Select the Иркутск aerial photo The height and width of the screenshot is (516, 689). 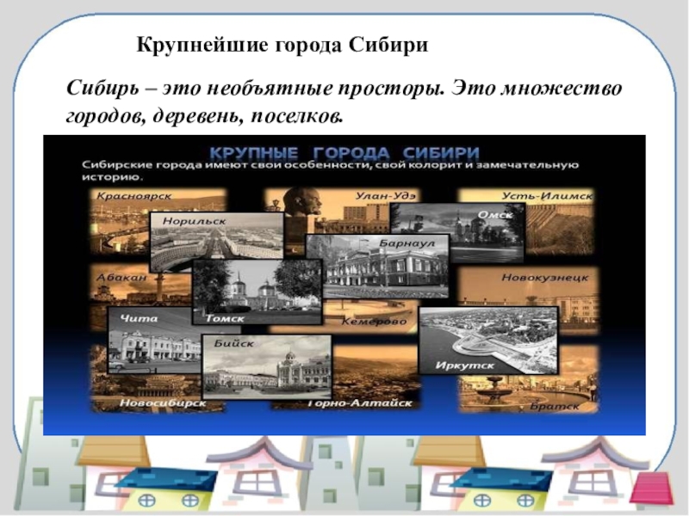pyautogui.click(x=488, y=341)
